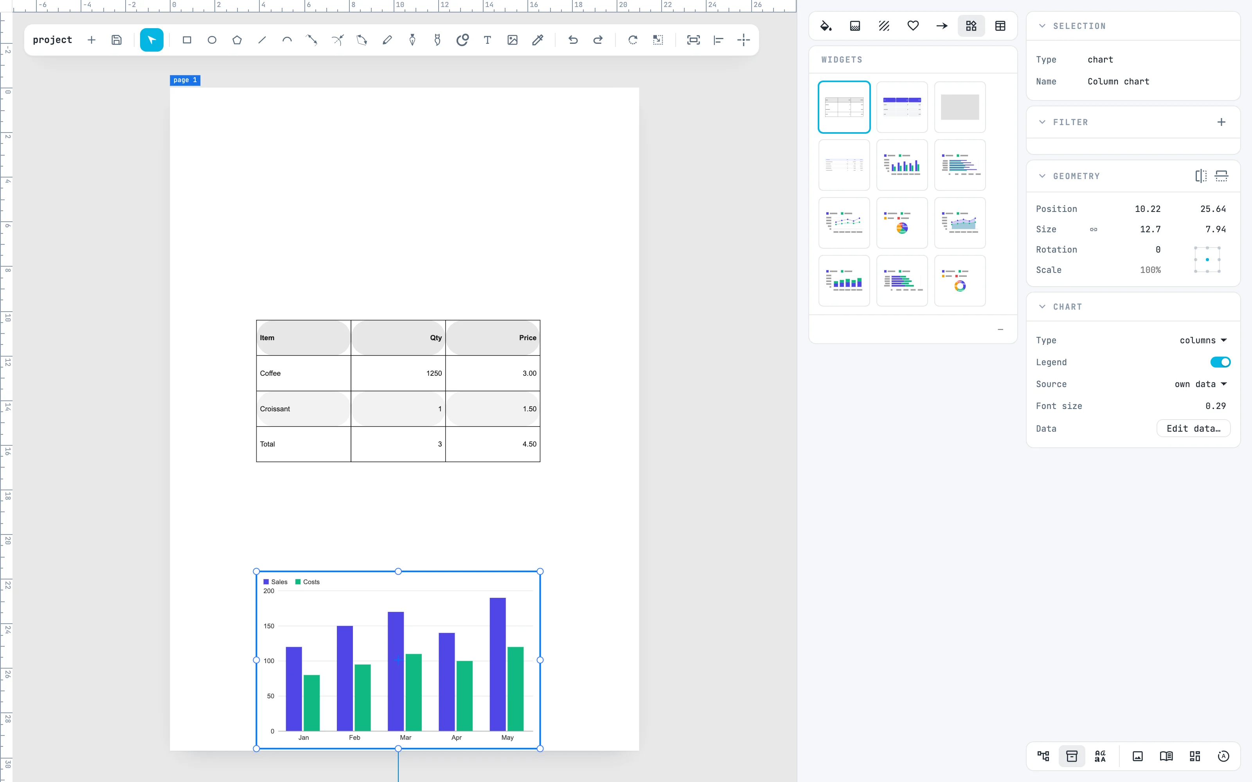Open the fill bucket panel tab
Image resolution: width=1252 pixels, height=782 pixels.
(x=826, y=26)
